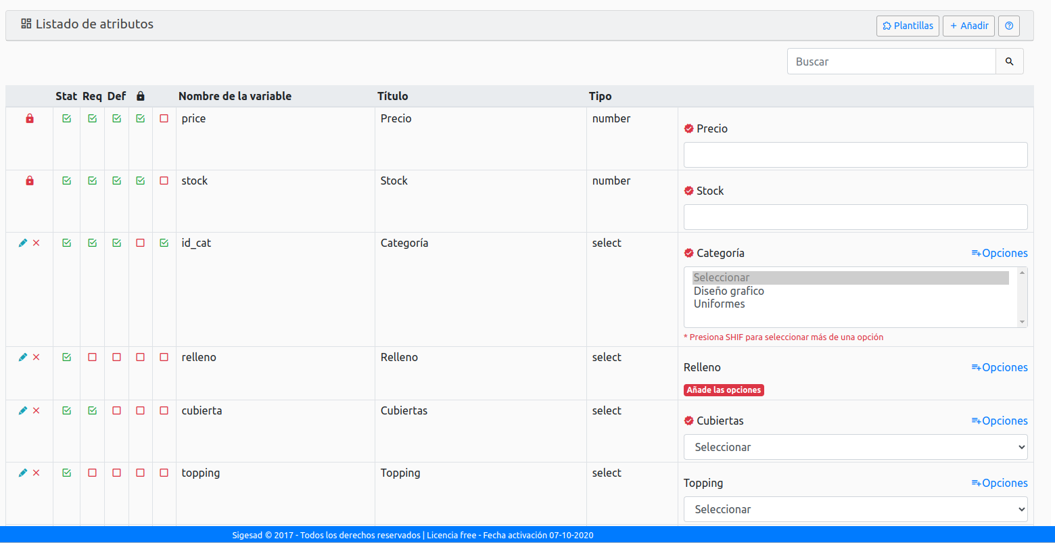Open the Topping Seleccionar dropdown
The height and width of the screenshot is (543, 1055).
pyautogui.click(x=855, y=509)
